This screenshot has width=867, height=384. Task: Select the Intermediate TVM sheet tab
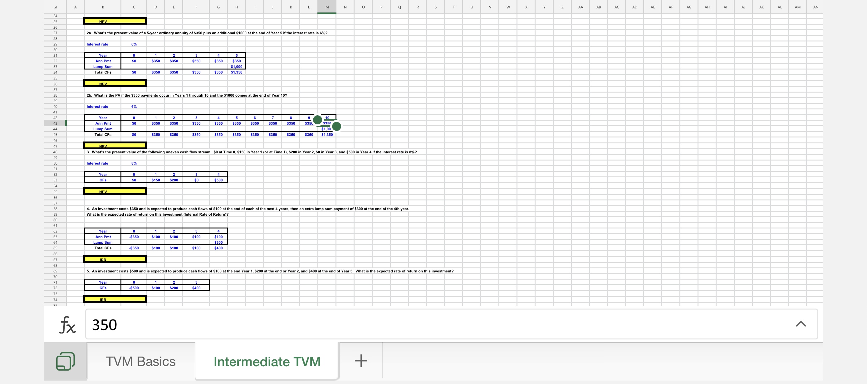click(267, 362)
